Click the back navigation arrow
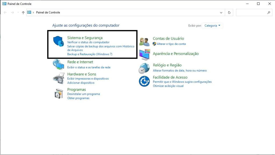 (x=5, y=12)
